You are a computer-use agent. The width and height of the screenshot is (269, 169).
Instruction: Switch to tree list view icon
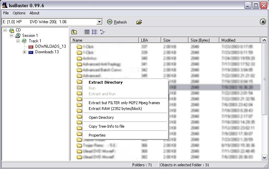102,32
